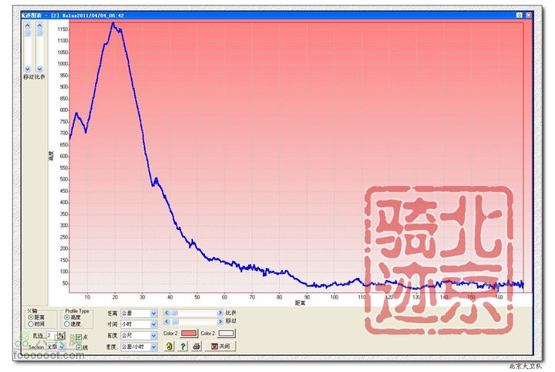Viewport: 555px width, 372px height.
Task: Expand the speed unit dropdown 公里/小时
Action: [x=153, y=347]
